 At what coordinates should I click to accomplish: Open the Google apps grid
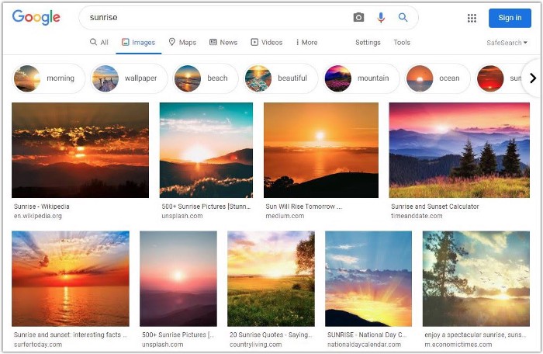pos(472,18)
